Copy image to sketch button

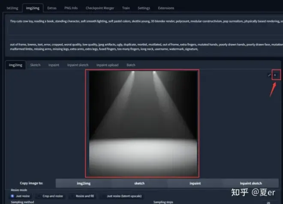click(x=139, y=183)
